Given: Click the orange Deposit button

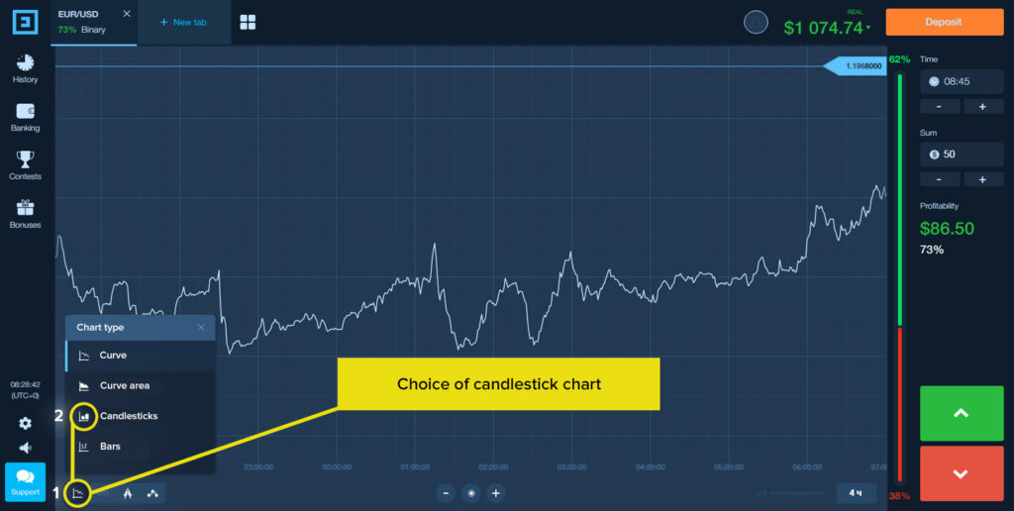Looking at the screenshot, I should [x=944, y=22].
